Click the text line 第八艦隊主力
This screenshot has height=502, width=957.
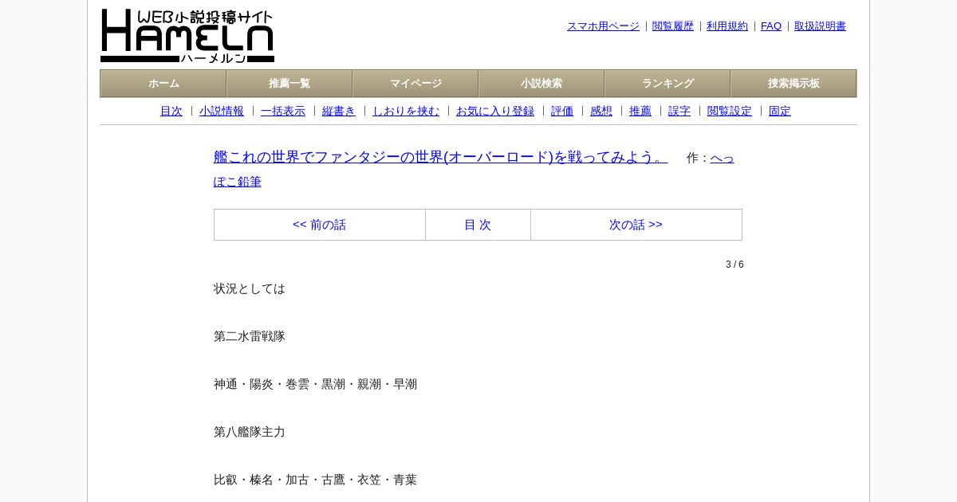coord(250,432)
